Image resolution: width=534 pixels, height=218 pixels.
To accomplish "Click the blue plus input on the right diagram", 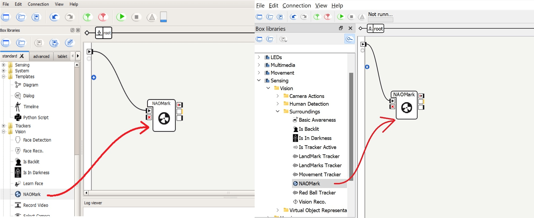I will (x=367, y=67).
